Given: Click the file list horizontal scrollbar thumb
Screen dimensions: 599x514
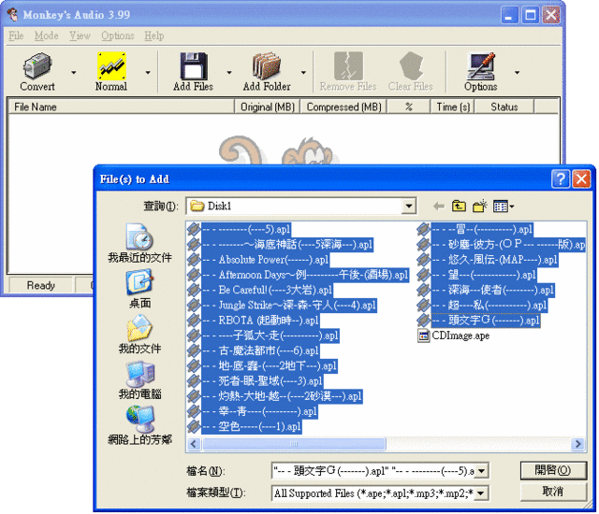Looking at the screenshot, I should coord(294,444).
